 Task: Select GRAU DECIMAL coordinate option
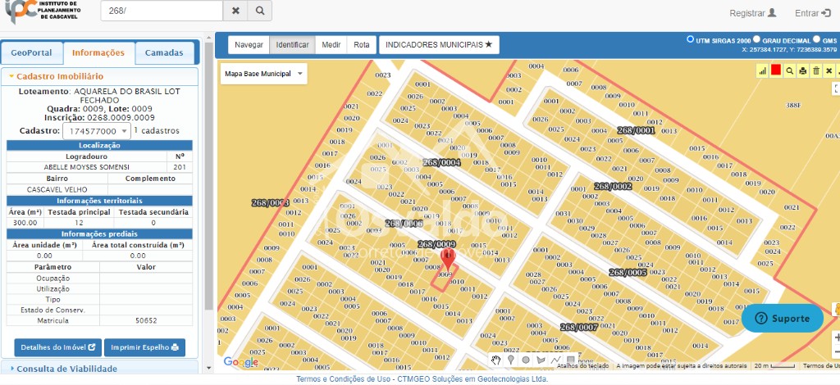(756, 39)
